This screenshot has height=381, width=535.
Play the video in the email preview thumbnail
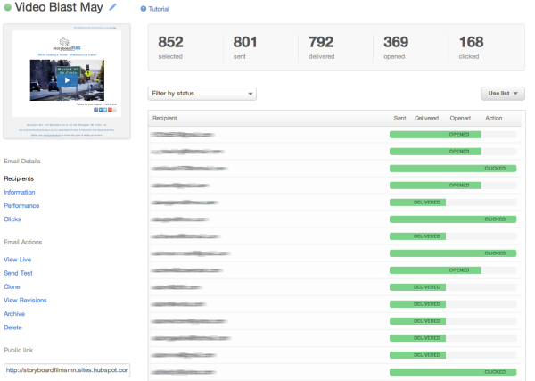(67, 80)
